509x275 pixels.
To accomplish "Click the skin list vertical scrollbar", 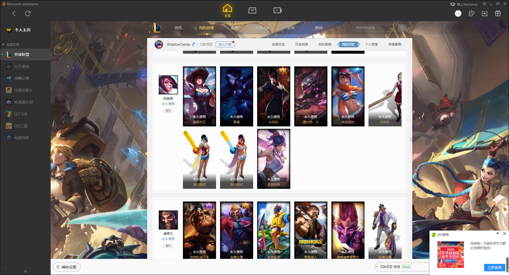I will click(411, 139).
